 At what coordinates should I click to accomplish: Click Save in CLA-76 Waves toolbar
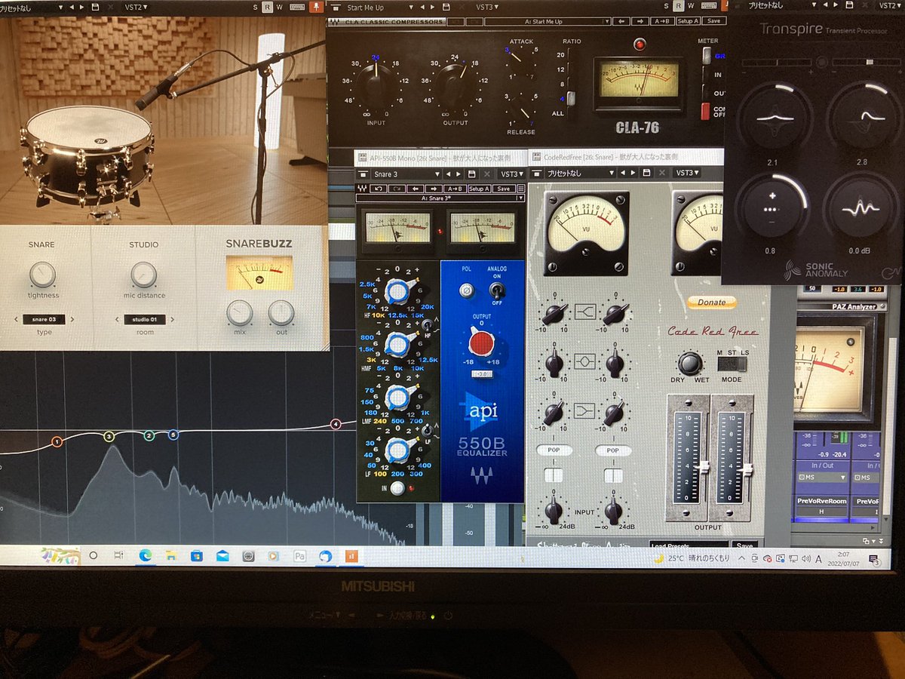[713, 21]
